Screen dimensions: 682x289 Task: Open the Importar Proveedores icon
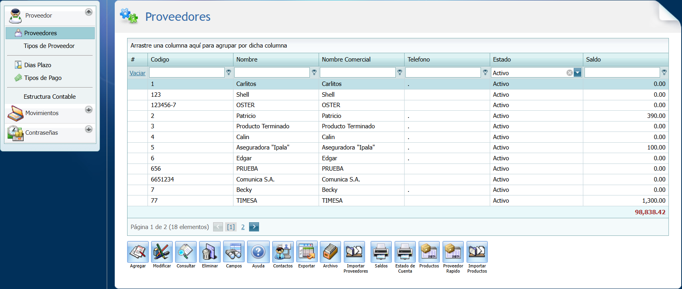(x=355, y=252)
